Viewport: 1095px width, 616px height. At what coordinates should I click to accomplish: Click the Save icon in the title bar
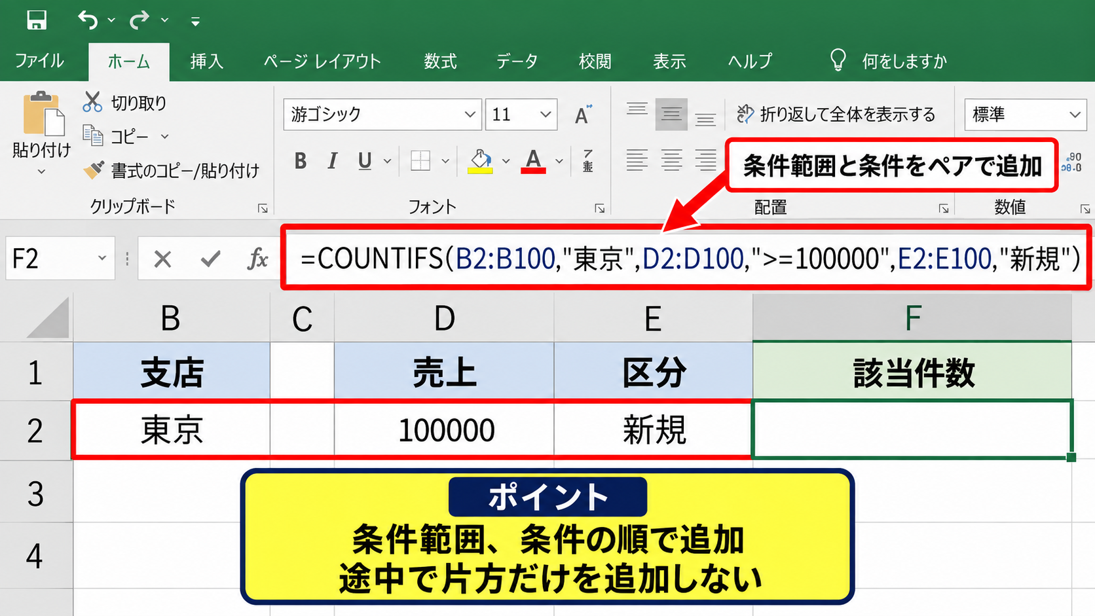(x=37, y=20)
